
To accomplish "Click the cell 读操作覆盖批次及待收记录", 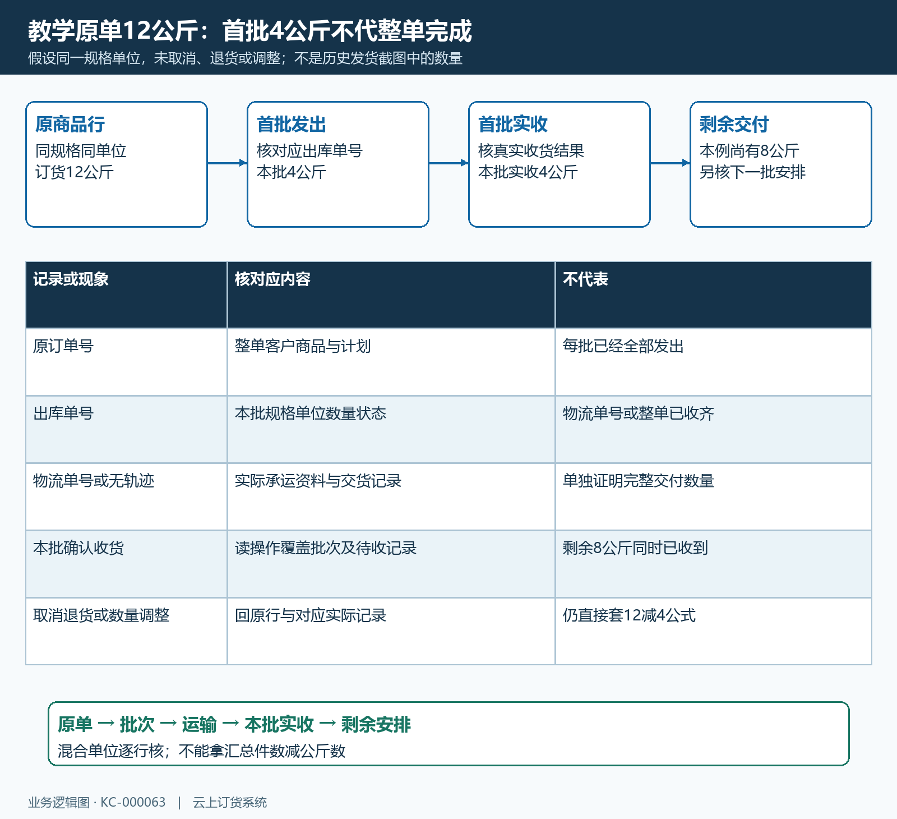I will coord(391,564).
